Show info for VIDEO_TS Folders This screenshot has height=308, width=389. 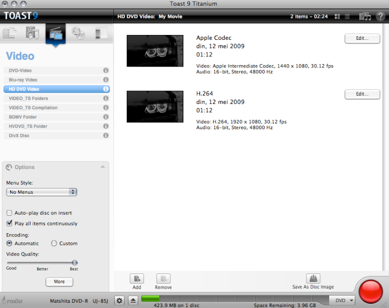point(106,98)
